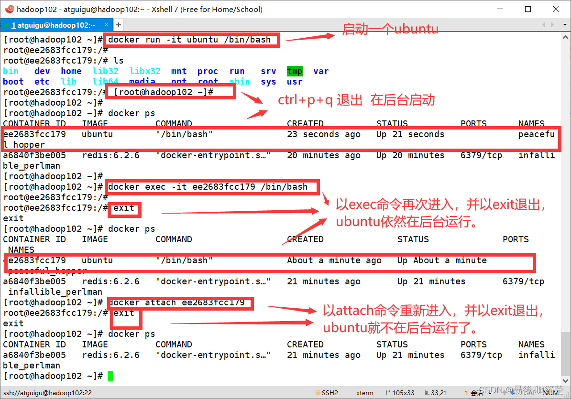Click the tab strip scroll-left arrow

543,25
